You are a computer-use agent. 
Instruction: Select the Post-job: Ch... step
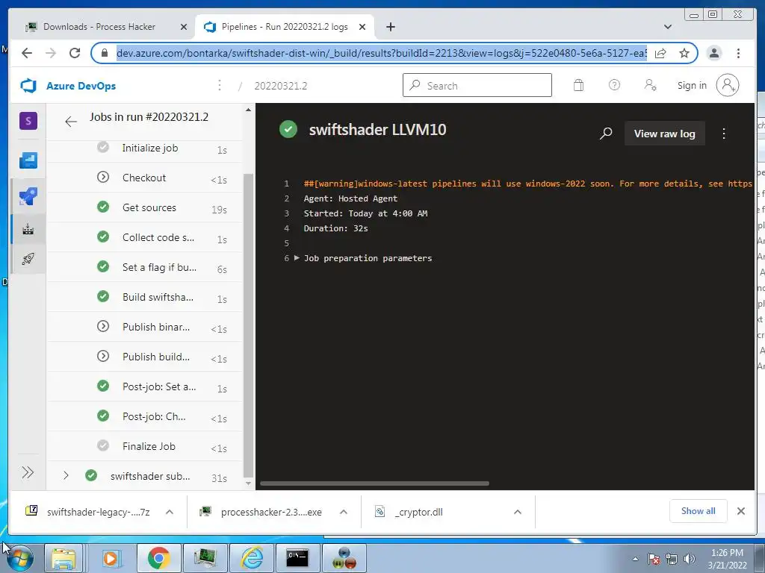(144, 416)
